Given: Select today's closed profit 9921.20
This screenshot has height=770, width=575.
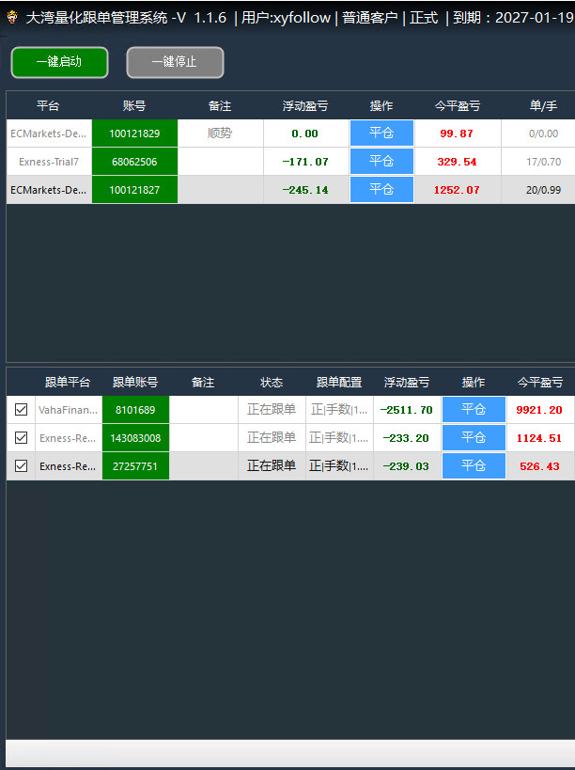Looking at the screenshot, I should coord(539,410).
